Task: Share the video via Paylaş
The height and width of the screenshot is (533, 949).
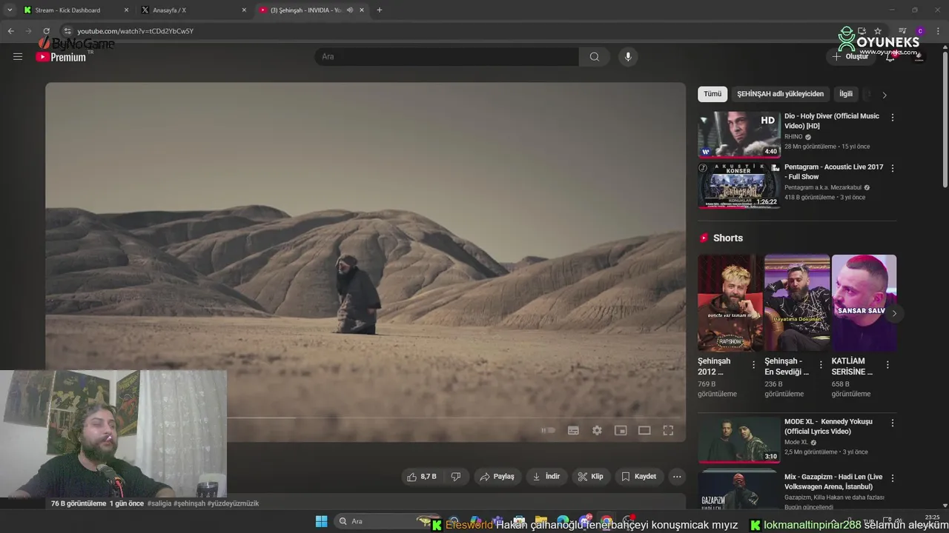Action: coord(497,477)
